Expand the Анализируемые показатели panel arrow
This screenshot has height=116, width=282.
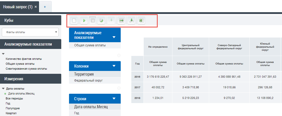click(x=114, y=37)
